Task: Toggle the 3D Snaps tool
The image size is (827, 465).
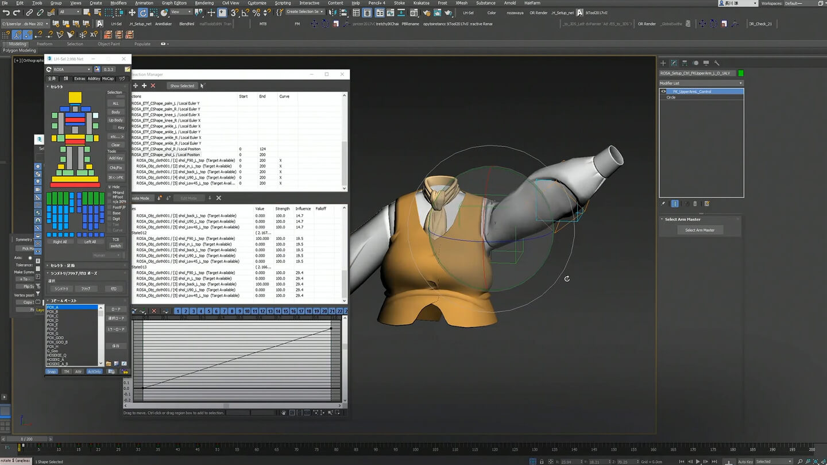Action: pyautogui.click(x=235, y=13)
